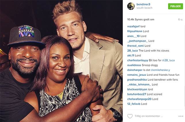The width and height of the screenshot is (185, 122).
Task: Open the 12_felixvb profile link
Action: [x=134, y=104]
